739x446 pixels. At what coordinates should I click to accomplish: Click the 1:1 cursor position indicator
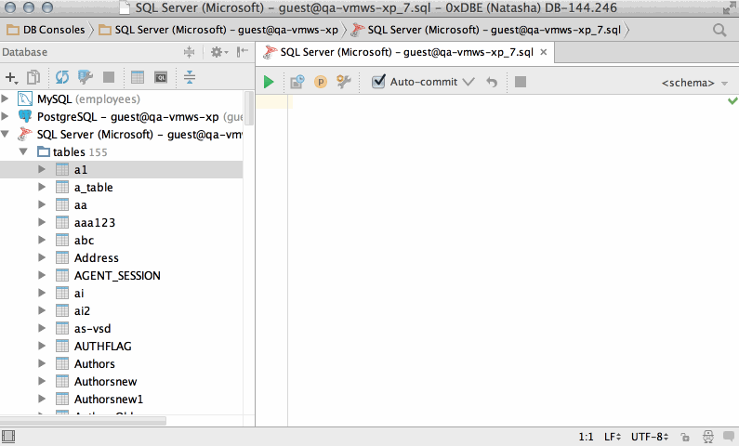[x=586, y=437]
